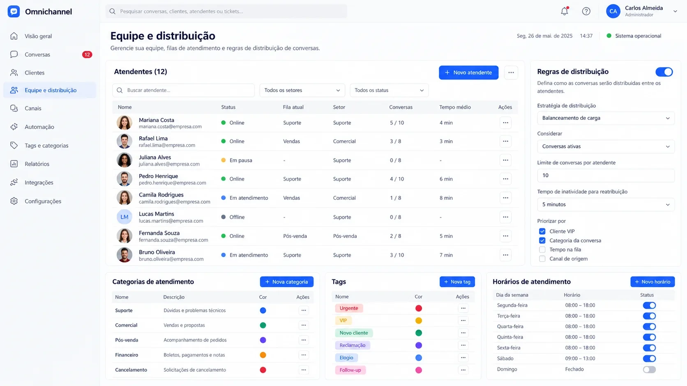Click the Tags e categorias tag icon
The width and height of the screenshot is (687, 386).
pos(14,145)
